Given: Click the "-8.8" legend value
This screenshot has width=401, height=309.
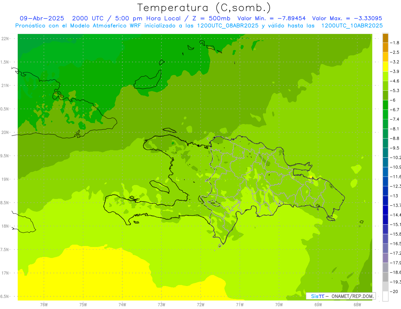Looking at the screenshot, I should [395, 138].
